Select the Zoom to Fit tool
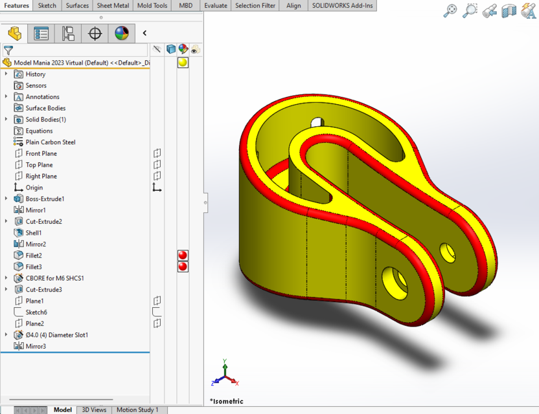The image size is (539, 414). pyautogui.click(x=450, y=11)
